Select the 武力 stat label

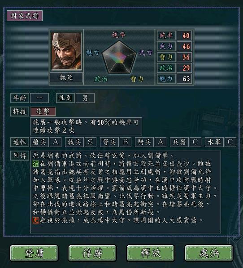point(166,46)
